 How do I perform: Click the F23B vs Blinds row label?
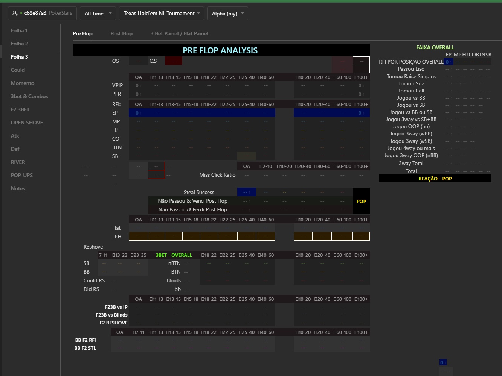111,315
